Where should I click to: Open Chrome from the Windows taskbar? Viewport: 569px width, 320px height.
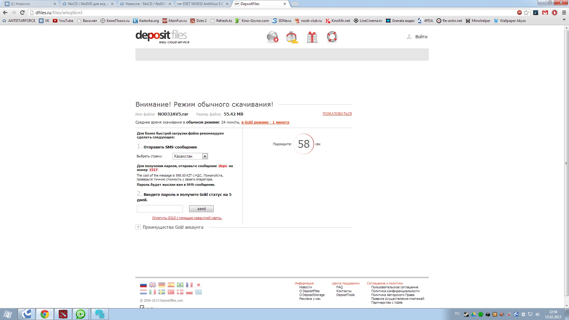45,314
